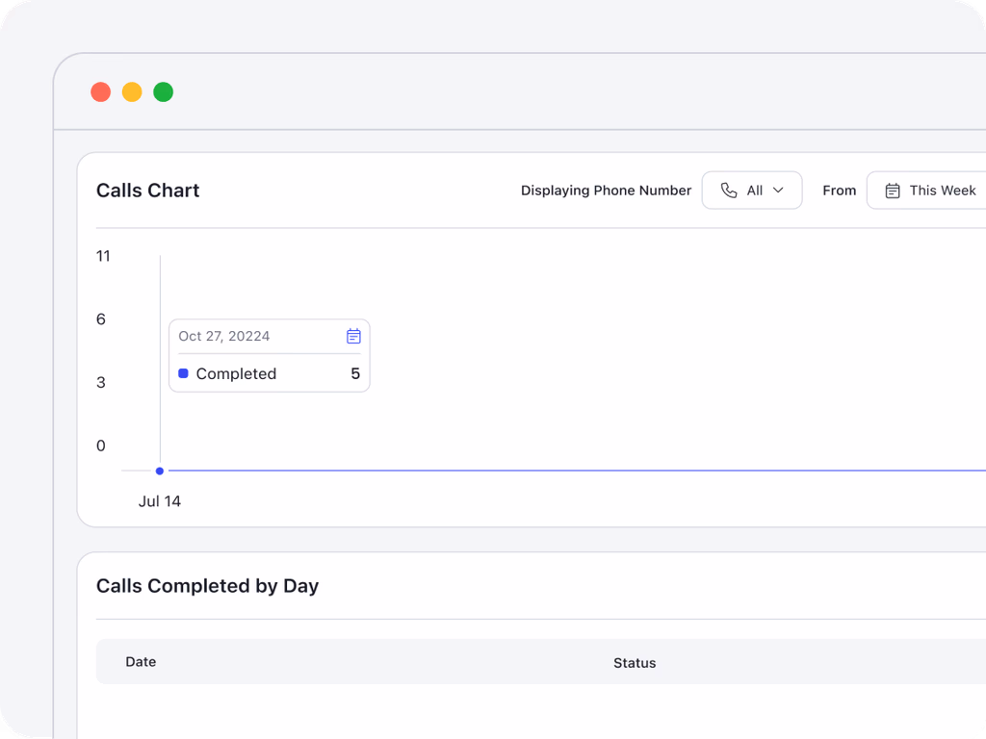Viewport: 986px width, 739px height.
Task: Click the red window close dot
Action: point(100,92)
